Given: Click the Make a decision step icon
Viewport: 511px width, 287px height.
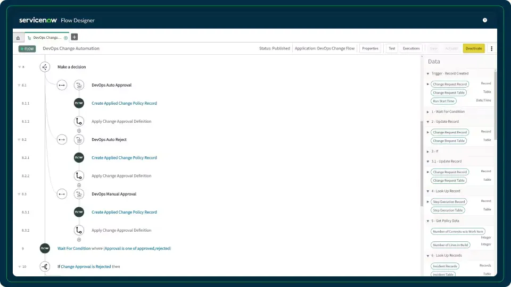Looking at the screenshot, I should [45, 67].
